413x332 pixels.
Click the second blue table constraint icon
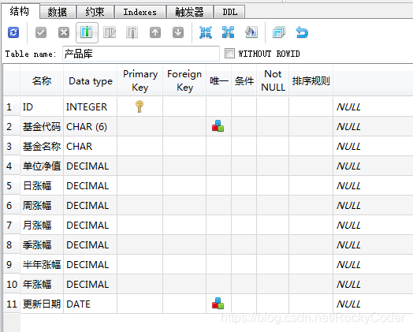[x=228, y=32]
